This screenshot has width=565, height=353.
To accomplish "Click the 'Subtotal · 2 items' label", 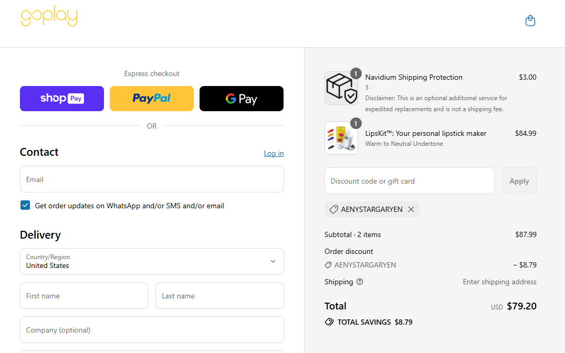I will click(353, 234).
